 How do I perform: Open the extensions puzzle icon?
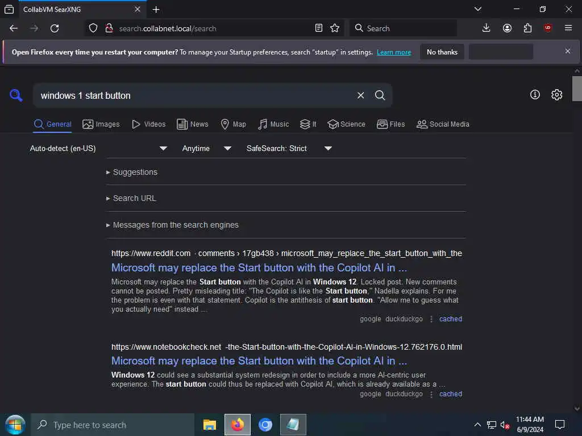[527, 28]
